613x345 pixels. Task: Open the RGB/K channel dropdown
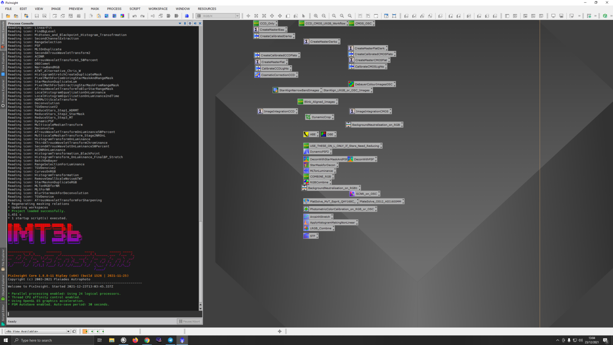[218, 16]
